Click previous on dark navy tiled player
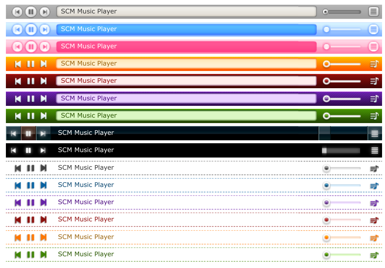 [13, 134]
